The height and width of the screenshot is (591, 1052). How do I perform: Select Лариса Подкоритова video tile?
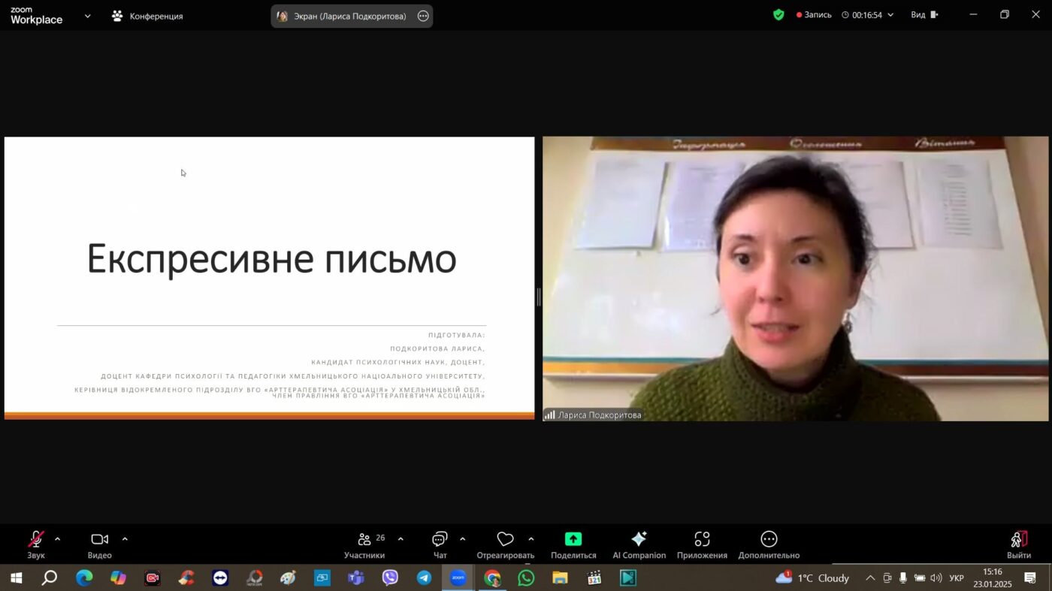[x=795, y=279]
